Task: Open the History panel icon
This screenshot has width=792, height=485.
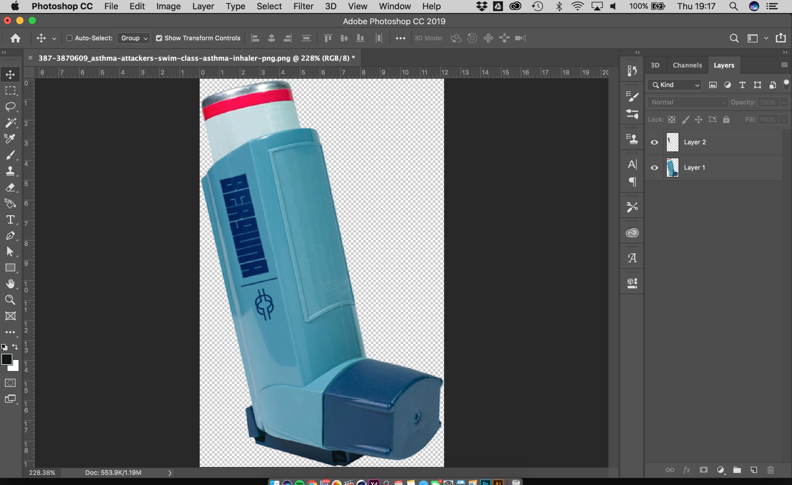Action: 632,71
